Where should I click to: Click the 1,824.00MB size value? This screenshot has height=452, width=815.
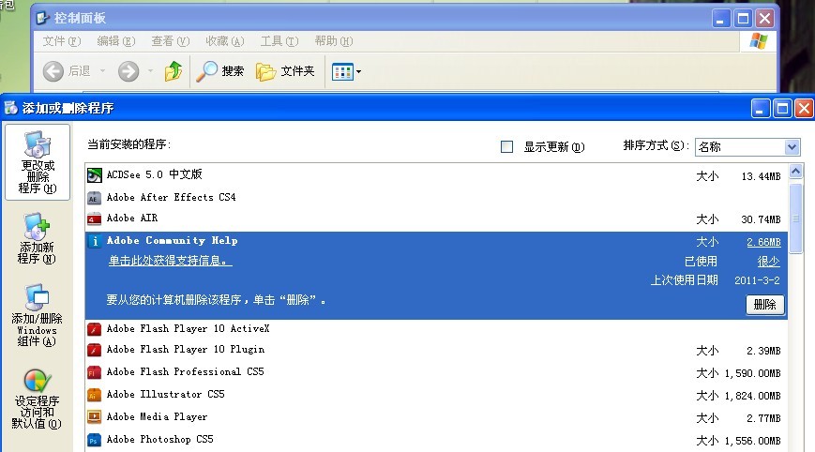[752, 396]
